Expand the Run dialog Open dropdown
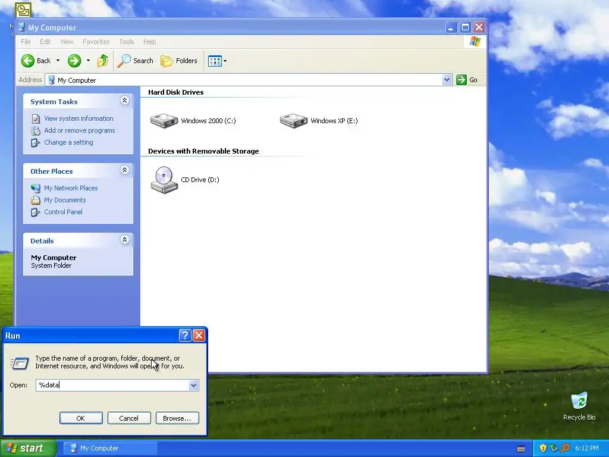The height and width of the screenshot is (457, 609). pos(194,385)
